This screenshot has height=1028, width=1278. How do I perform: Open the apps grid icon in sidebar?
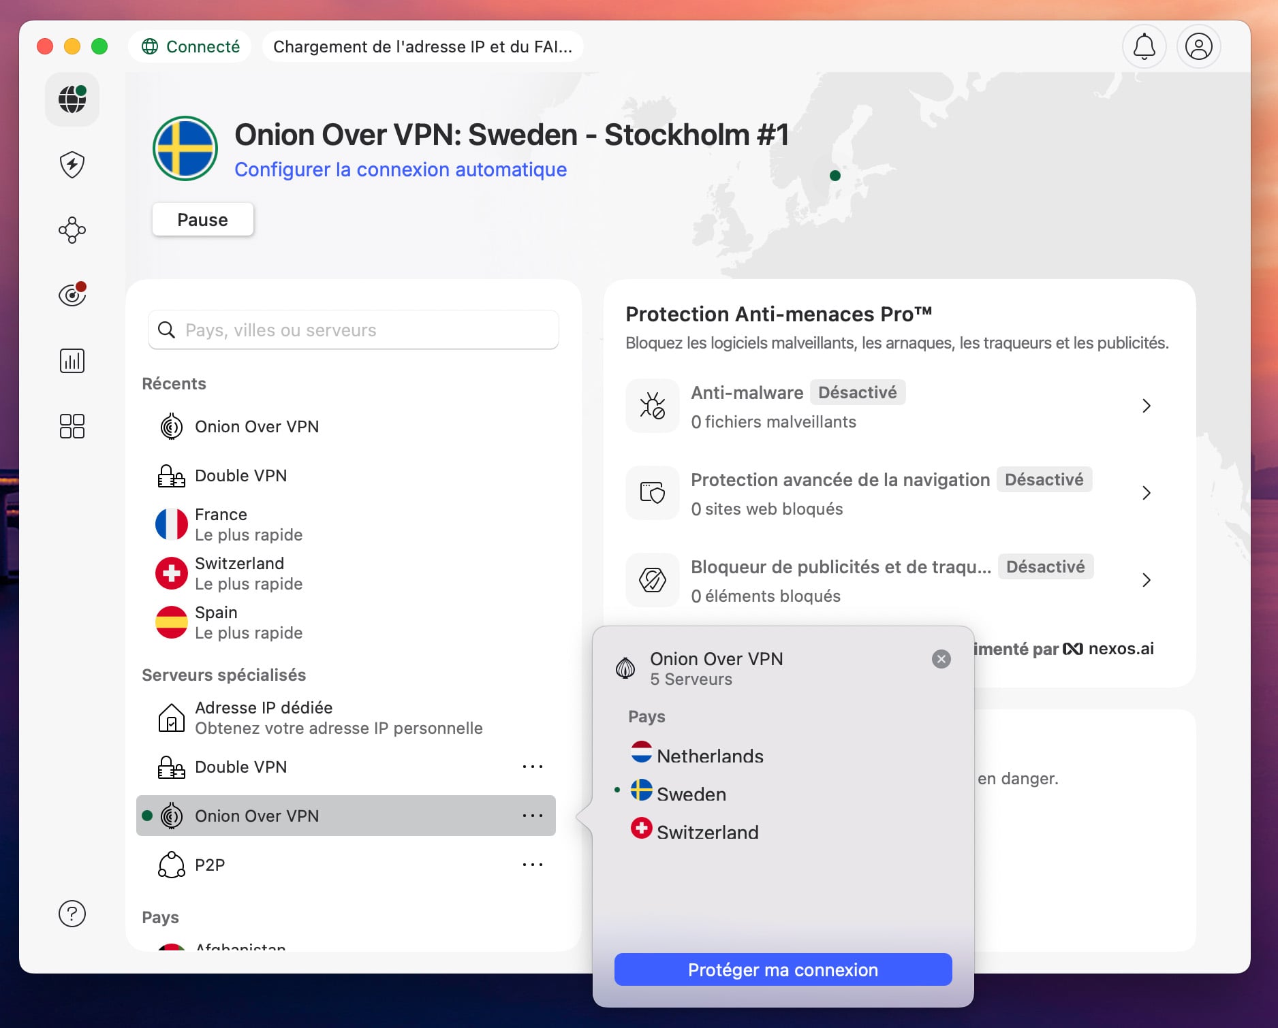tap(72, 426)
